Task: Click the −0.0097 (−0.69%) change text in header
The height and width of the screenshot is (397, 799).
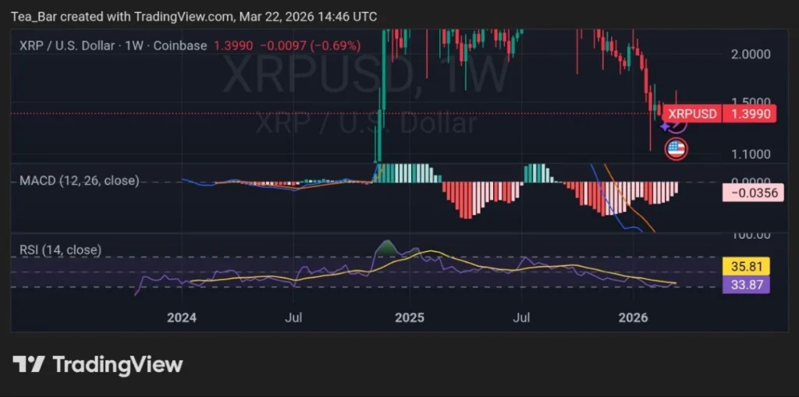Action: tap(311, 45)
